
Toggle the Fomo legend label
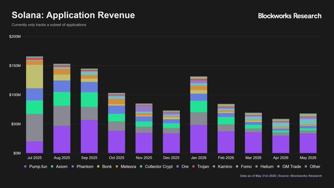coord(246,166)
